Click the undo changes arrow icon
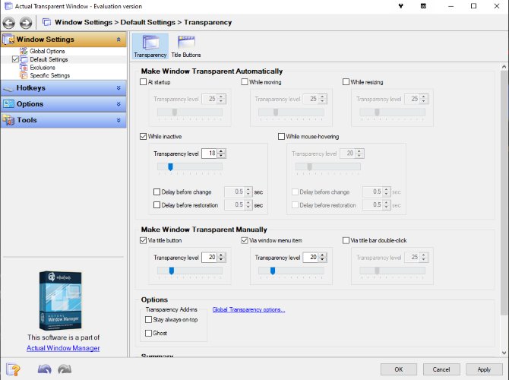 [x=44, y=370]
